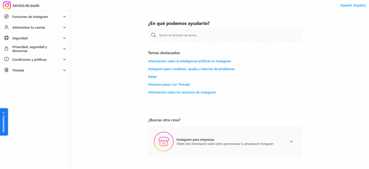369x169 pixels.
Task: Click the alert bubble icon for Condiciones
Action: point(6,59)
